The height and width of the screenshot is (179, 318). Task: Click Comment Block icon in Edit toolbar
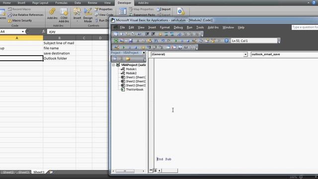166,34
